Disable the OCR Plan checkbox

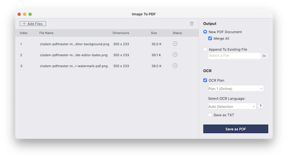pos(205,80)
